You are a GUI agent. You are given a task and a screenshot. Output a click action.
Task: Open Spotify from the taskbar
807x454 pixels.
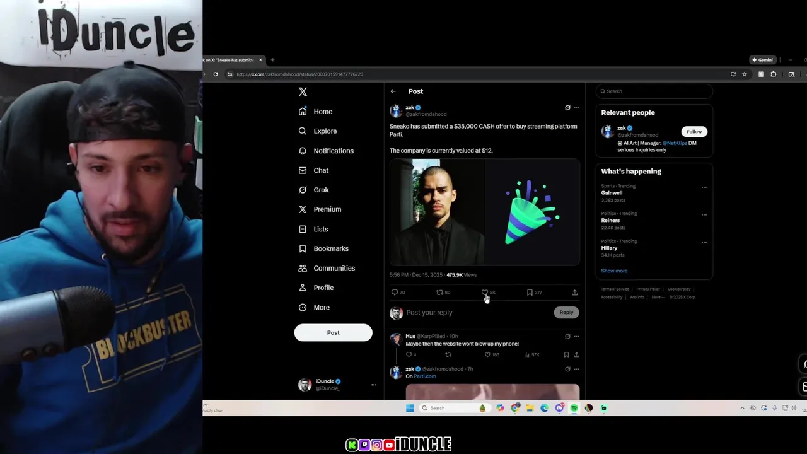[x=574, y=408]
